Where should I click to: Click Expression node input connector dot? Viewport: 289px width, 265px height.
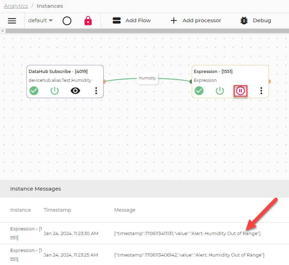tap(191, 82)
